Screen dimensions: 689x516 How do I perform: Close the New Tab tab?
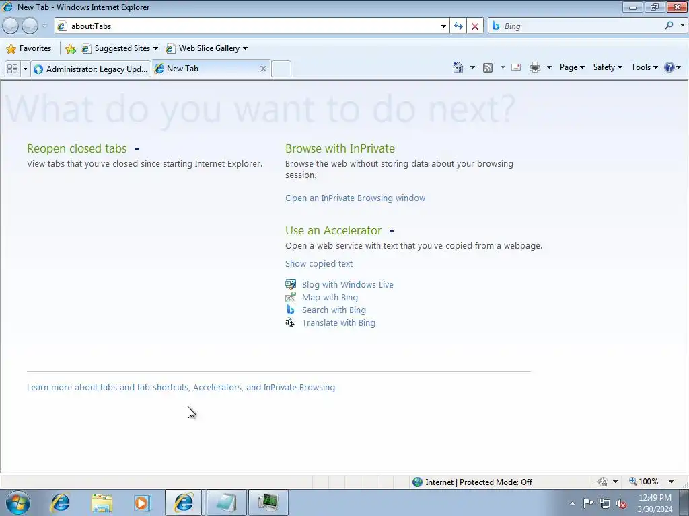(x=263, y=69)
